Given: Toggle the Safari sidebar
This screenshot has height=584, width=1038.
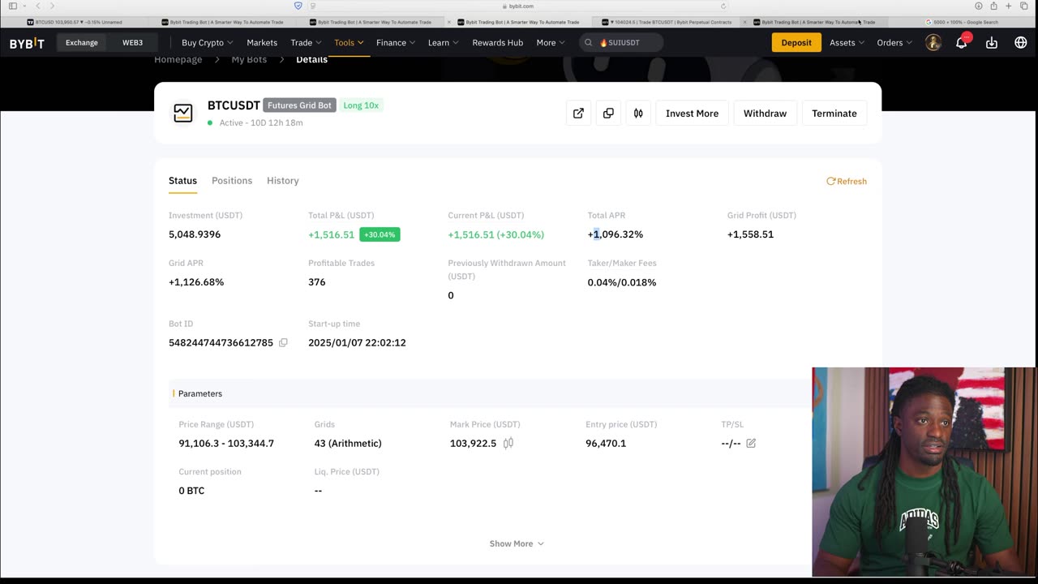Looking at the screenshot, I should tap(13, 6).
